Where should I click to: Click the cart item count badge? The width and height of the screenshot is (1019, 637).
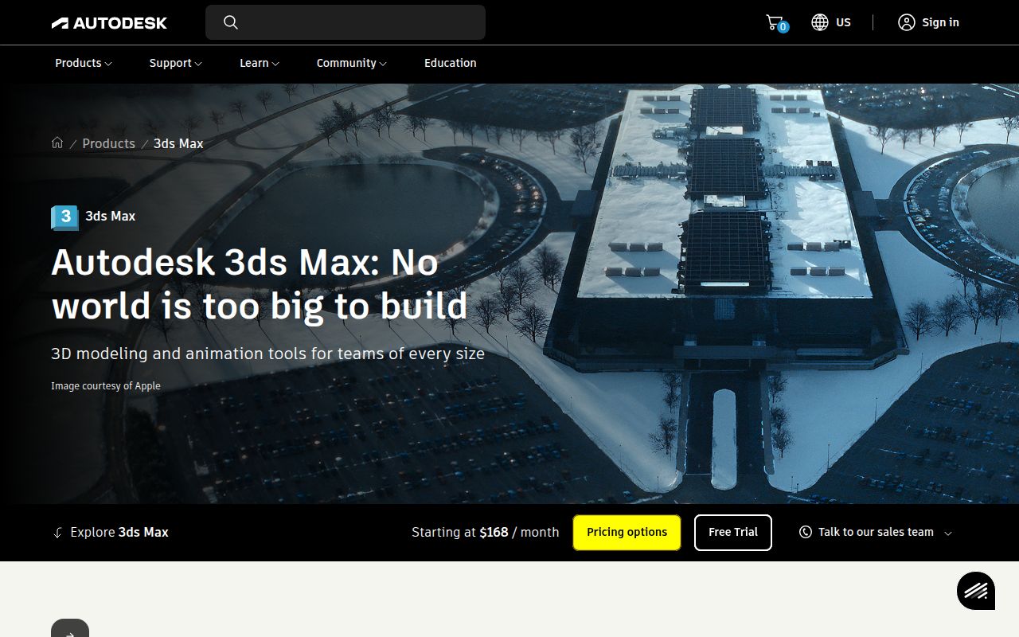point(783,27)
